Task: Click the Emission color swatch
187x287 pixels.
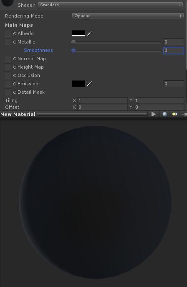Action: click(x=78, y=84)
